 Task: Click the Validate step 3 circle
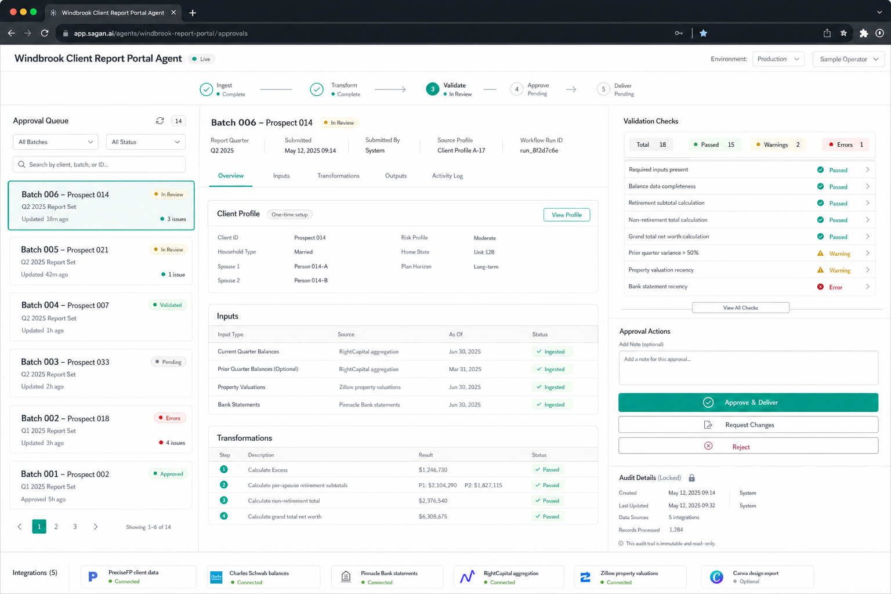432,89
